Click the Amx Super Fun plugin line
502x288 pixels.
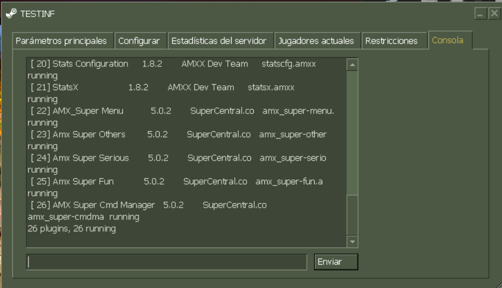[x=177, y=182]
